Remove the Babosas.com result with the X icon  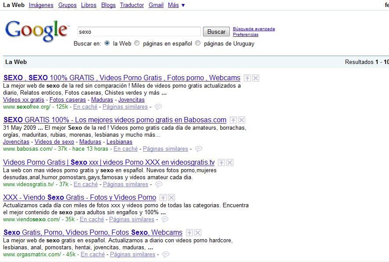tap(242, 120)
